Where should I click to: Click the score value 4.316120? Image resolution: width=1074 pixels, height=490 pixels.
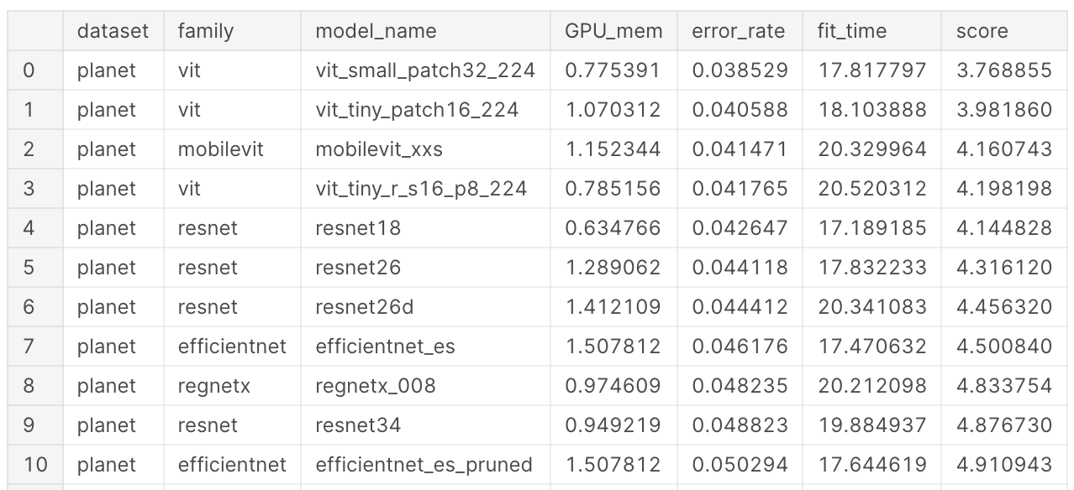[1004, 268]
